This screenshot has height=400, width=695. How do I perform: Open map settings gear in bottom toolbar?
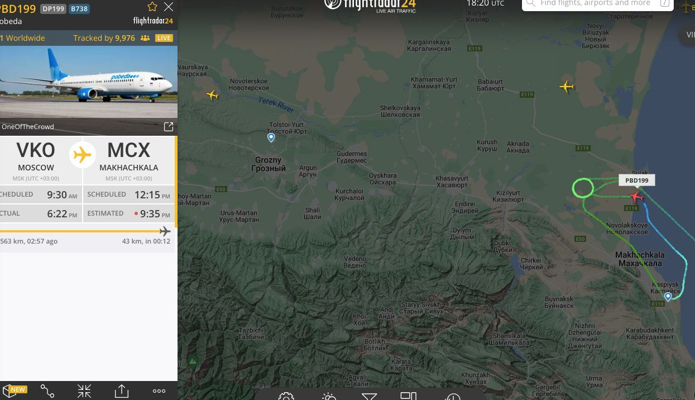(x=286, y=396)
